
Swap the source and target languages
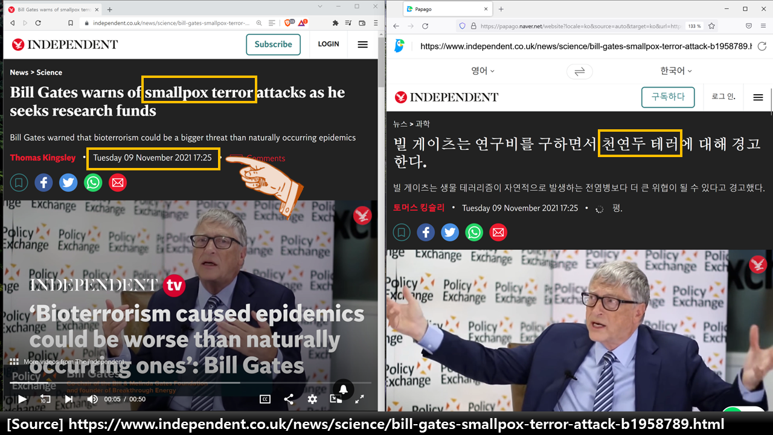point(580,71)
